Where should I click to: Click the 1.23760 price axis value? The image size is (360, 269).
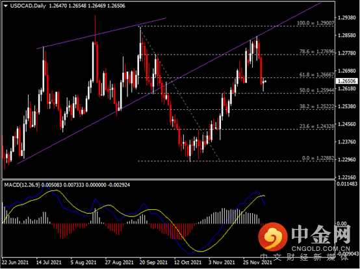[347, 142]
